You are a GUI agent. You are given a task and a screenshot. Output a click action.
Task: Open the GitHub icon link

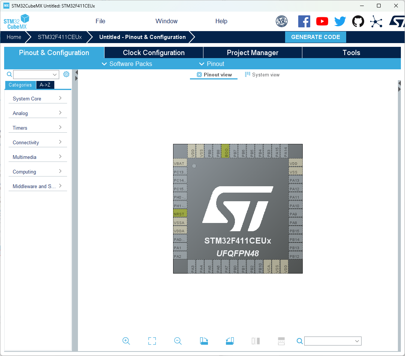(x=358, y=21)
